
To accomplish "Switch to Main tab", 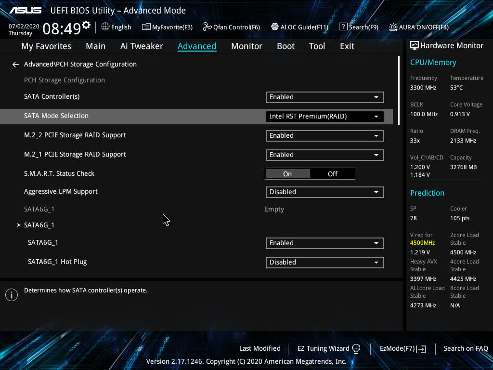I will 96,46.
